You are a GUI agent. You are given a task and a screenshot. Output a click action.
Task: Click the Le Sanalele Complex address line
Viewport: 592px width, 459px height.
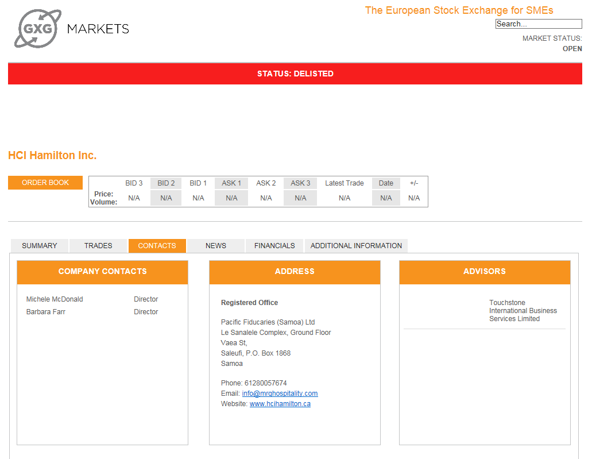pos(276,333)
